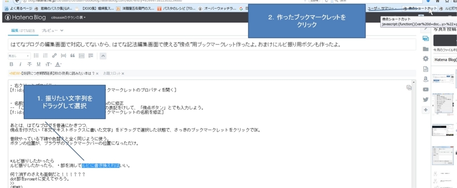Open the photo upload sidebar panel
This screenshot has height=188, width=457.
(x=425, y=39)
